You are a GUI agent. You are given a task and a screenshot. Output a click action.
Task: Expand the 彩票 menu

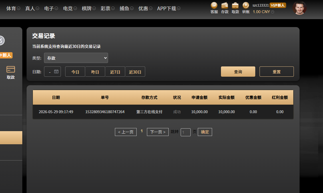coord(107,9)
